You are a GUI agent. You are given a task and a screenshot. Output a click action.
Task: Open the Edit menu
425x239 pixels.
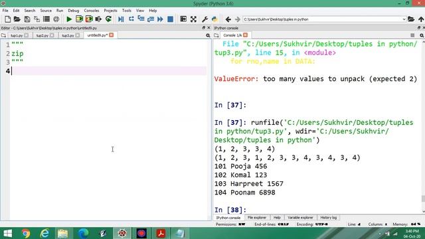tap(16, 11)
